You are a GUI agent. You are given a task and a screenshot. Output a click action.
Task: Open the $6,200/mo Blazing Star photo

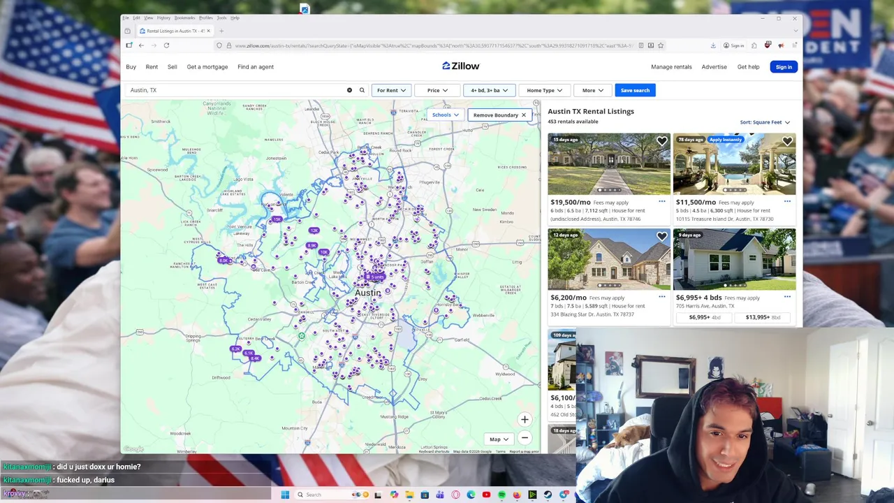click(608, 259)
